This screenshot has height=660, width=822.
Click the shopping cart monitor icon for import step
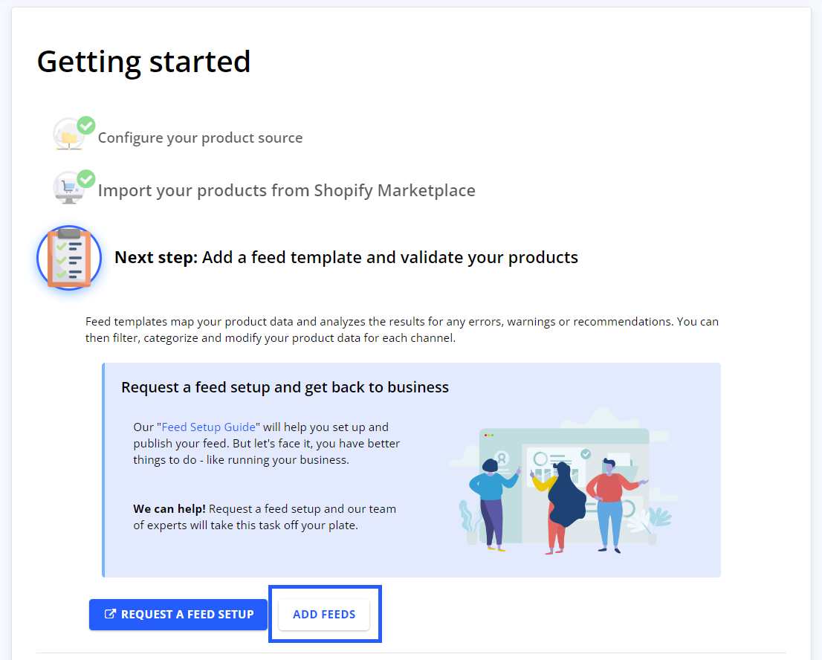point(69,187)
